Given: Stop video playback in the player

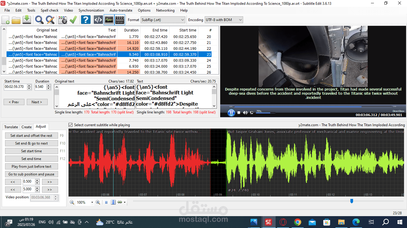Looking at the screenshot, I should pos(239,113).
